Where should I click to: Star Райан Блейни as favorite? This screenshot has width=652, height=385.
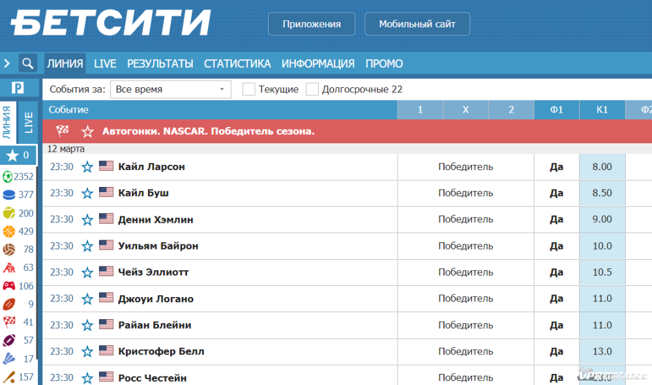[87, 325]
